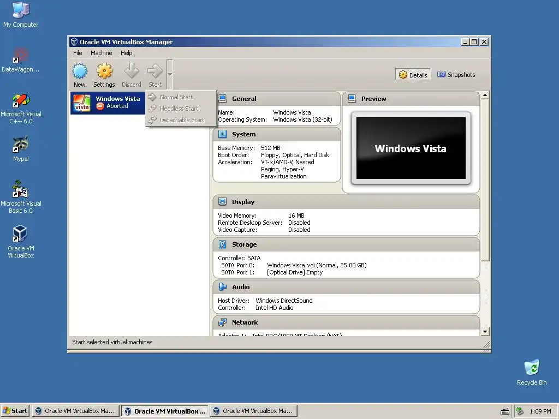Select the Recycle Bin desktop icon
This screenshot has width=559, height=419.
(532, 372)
